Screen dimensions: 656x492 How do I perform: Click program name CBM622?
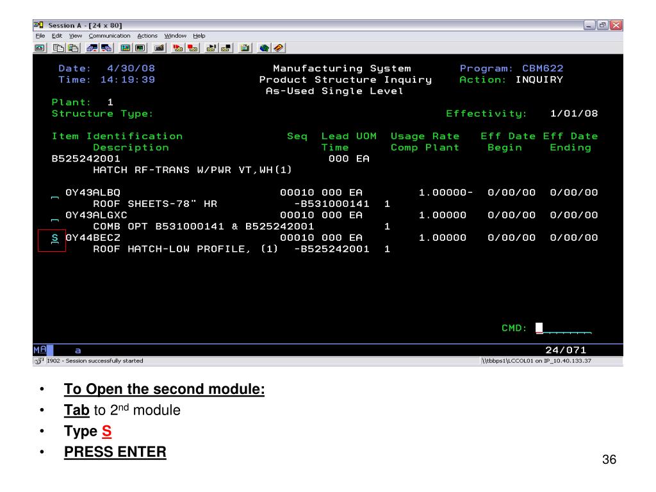pos(543,68)
